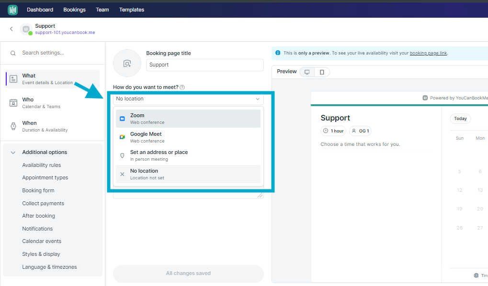The width and height of the screenshot is (488, 286).
Task: Click the When watch icon
Action: click(13, 126)
